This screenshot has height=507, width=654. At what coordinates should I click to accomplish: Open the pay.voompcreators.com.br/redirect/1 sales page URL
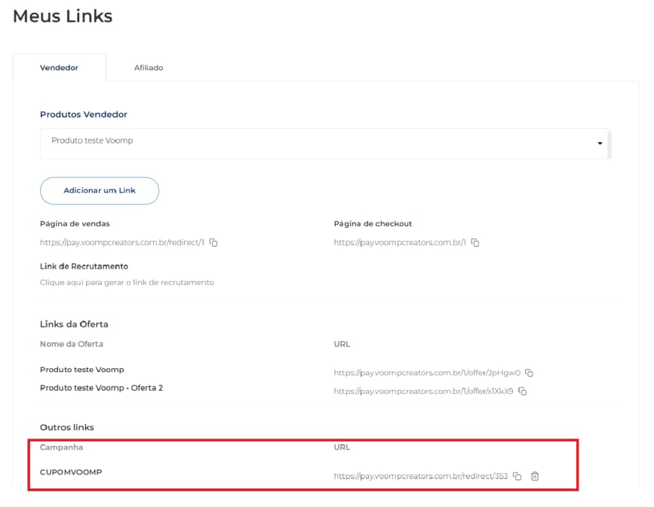(x=122, y=243)
